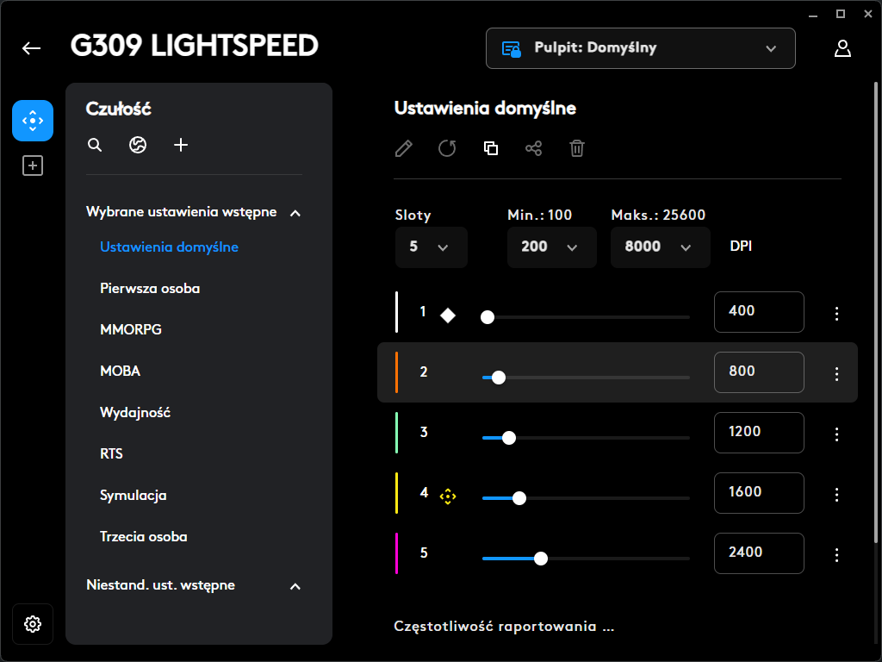Image resolution: width=882 pixels, height=662 pixels.
Task: Click the yellow color bar of slot 4
Action: coord(396,492)
